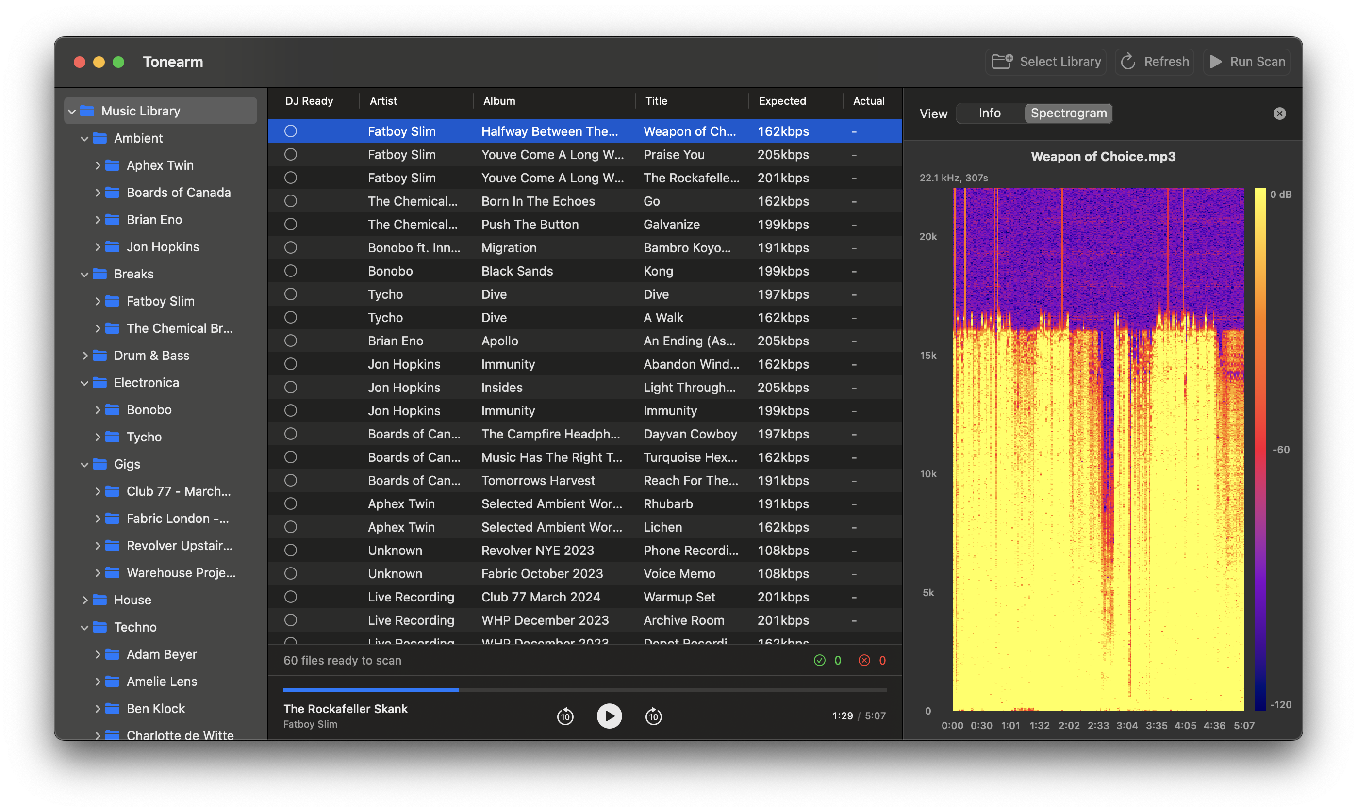Select the DJ Ready radio for Praise You
1357x812 pixels.
291,154
